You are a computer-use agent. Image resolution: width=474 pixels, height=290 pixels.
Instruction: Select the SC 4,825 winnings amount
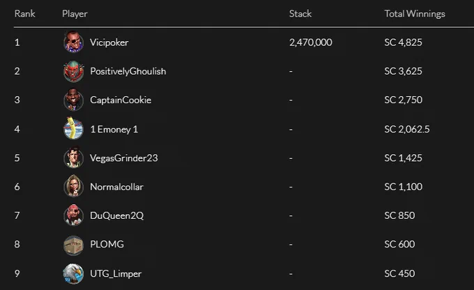pyautogui.click(x=403, y=43)
